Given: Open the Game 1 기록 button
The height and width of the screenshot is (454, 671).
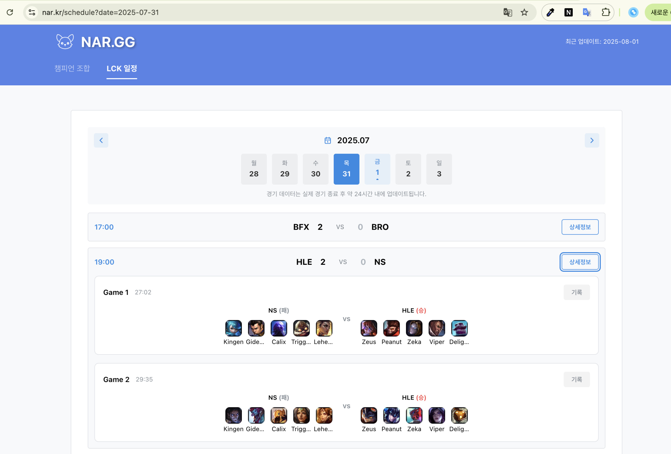Looking at the screenshot, I should tap(576, 292).
